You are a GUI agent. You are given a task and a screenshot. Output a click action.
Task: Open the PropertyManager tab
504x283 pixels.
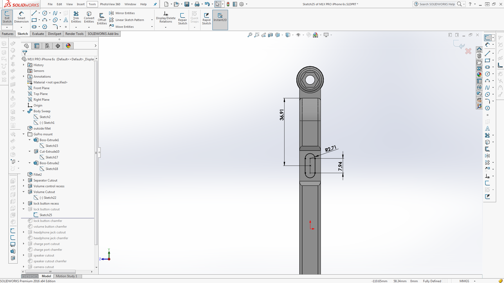37,46
